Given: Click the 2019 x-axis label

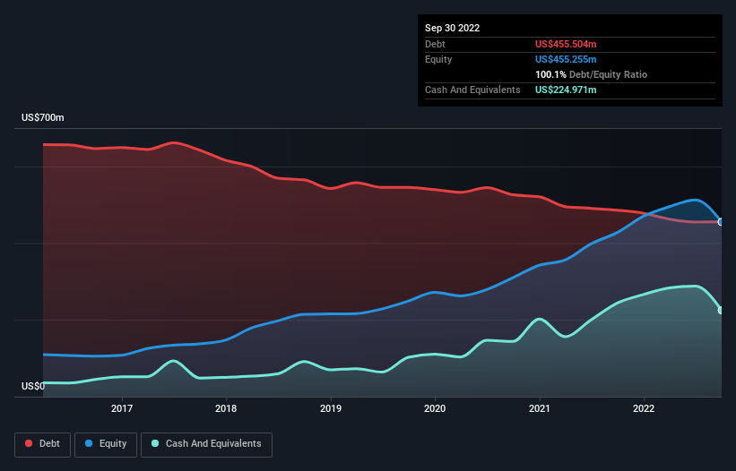Looking at the screenshot, I should (331, 408).
